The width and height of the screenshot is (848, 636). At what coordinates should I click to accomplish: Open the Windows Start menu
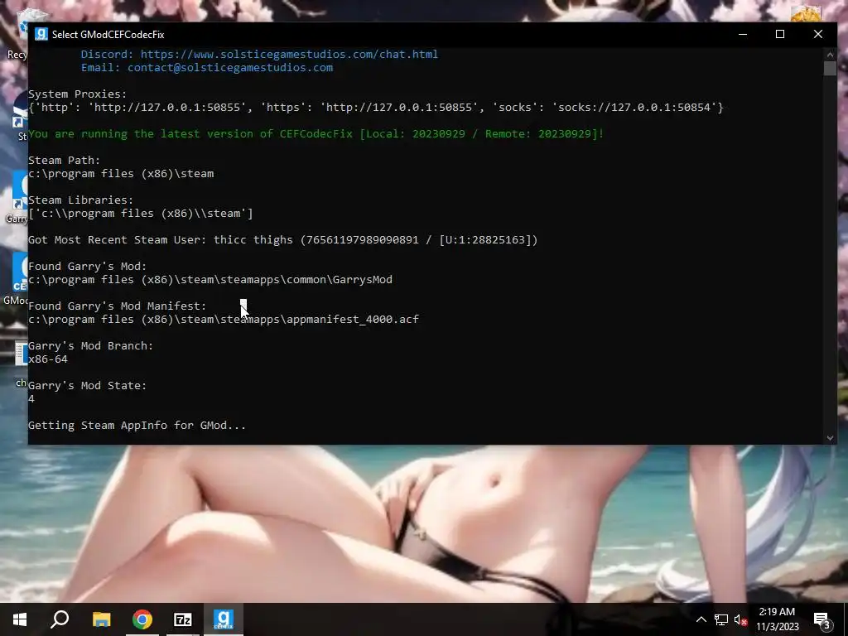[x=20, y=619]
